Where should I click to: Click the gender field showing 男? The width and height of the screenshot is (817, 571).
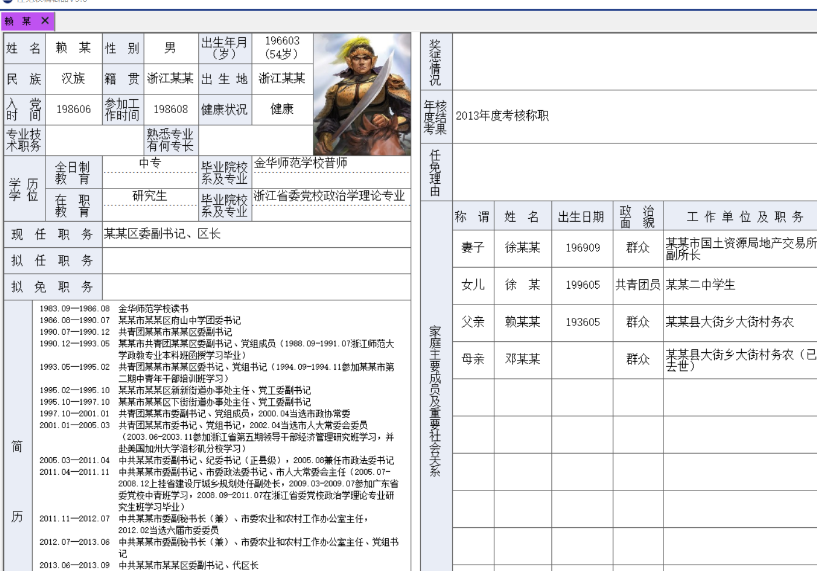pyautogui.click(x=170, y=48)
